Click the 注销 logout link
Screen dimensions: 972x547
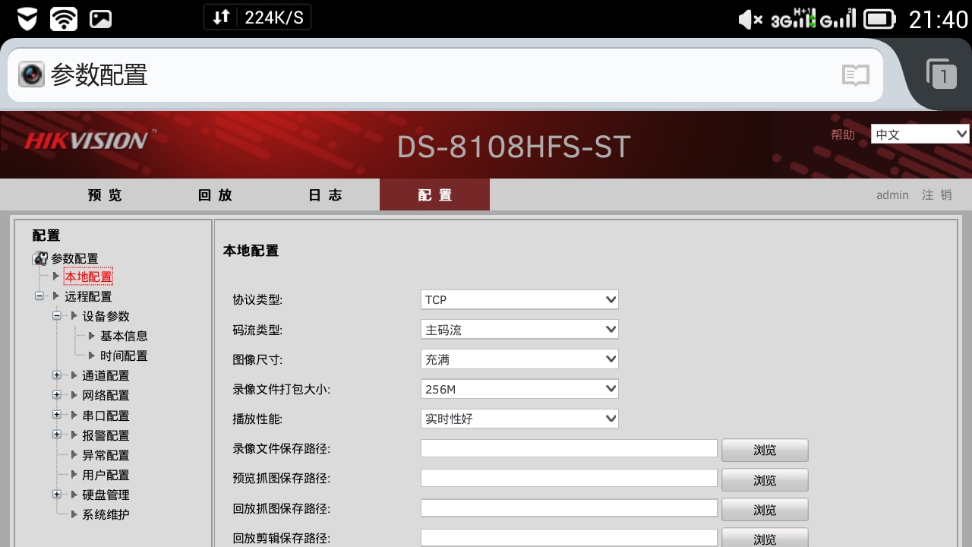(937, 195)
